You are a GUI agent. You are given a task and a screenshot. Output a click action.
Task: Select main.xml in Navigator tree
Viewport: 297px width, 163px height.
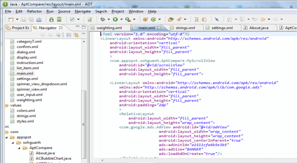tap(24, 73)
